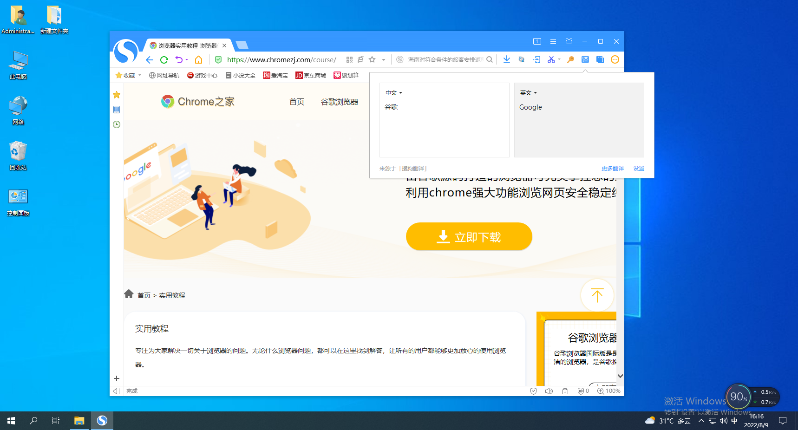Open the sidebar history clock
Screen dimensions: 798x430
(117, 124)
